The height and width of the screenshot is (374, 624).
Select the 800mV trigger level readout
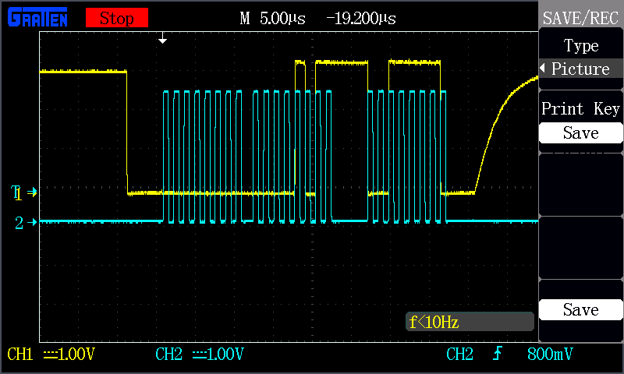[550, 354]
